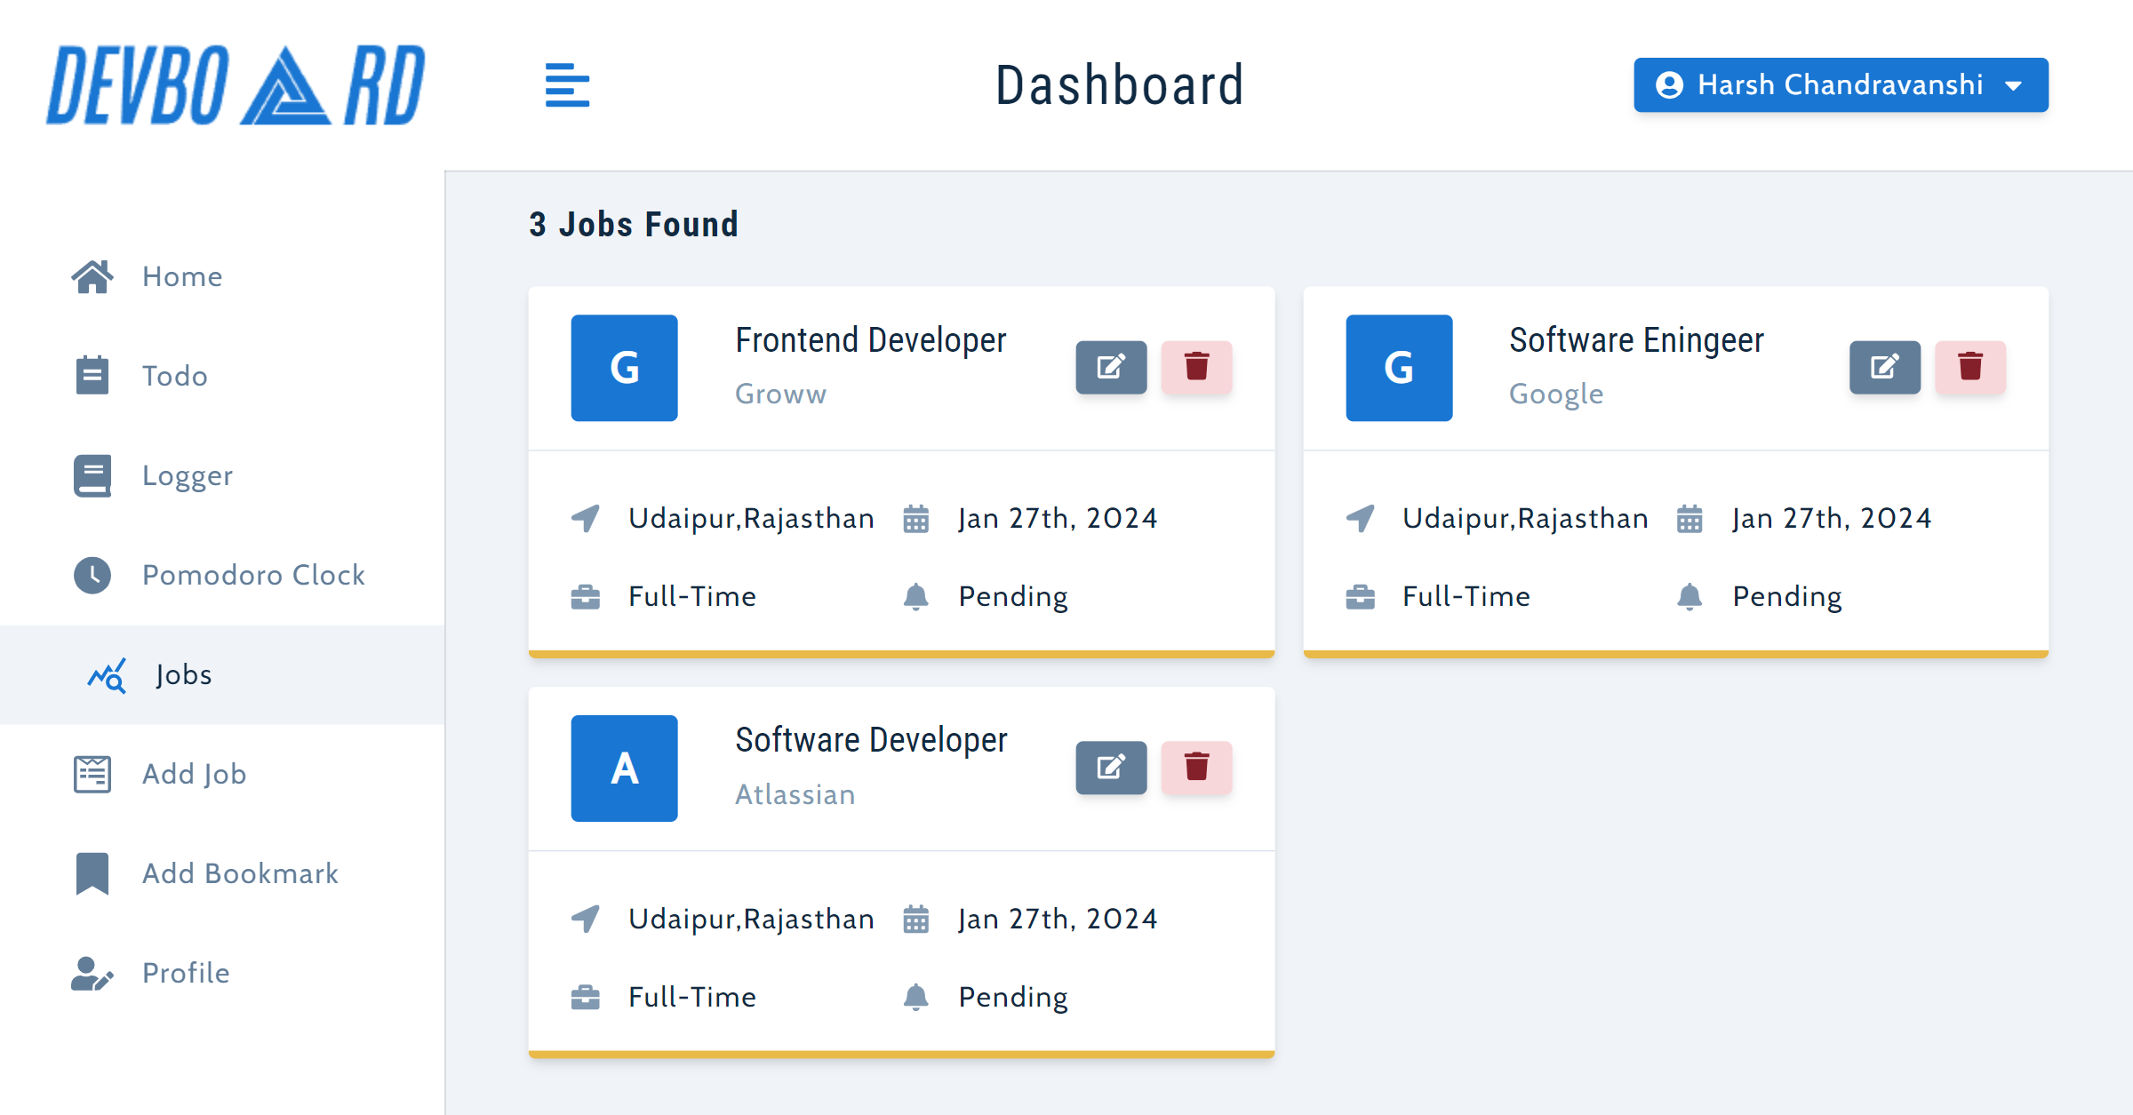Click the 'Google' company name

tap(1556, 394)
